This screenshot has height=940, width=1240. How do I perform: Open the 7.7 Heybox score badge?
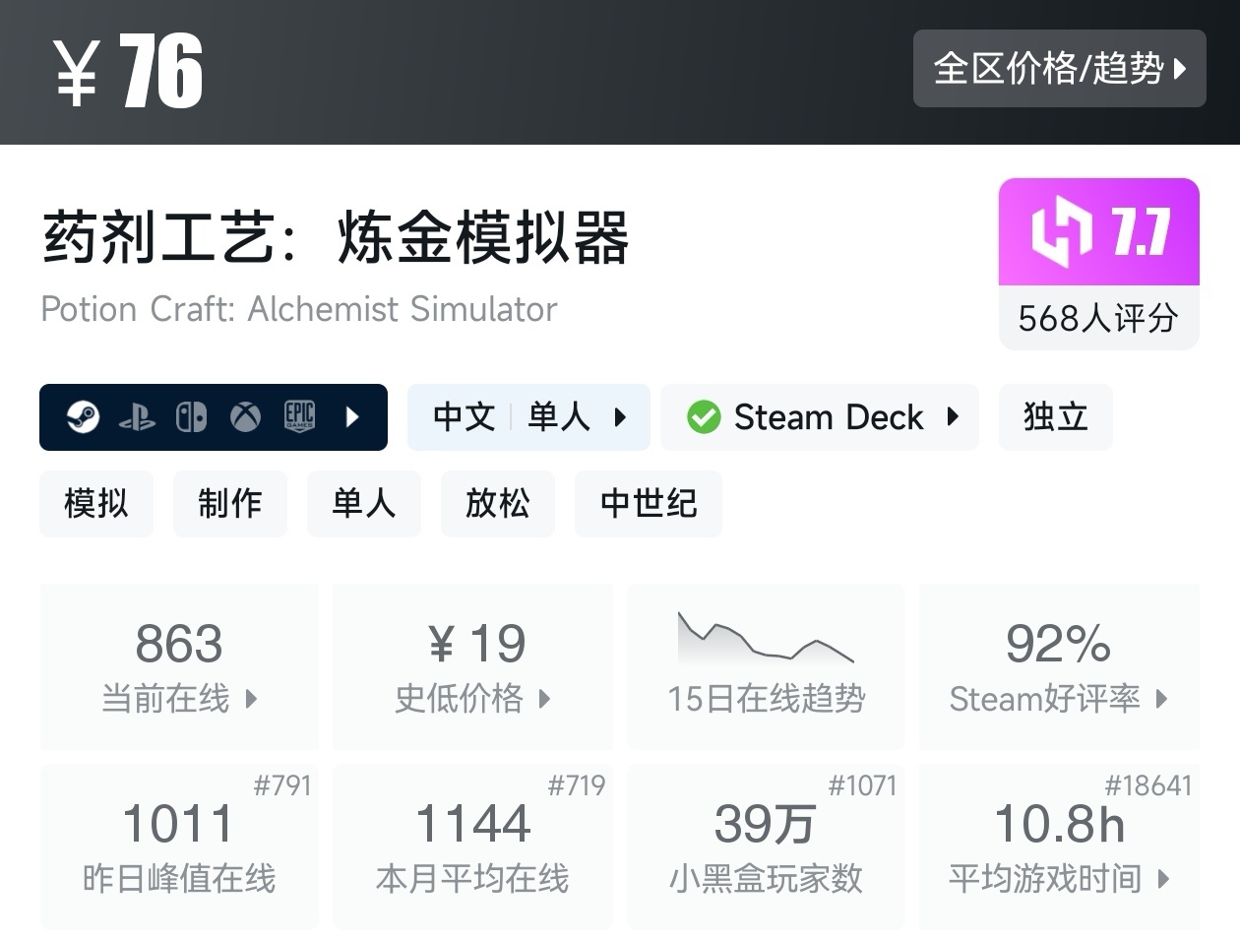tap(1099, 232)
